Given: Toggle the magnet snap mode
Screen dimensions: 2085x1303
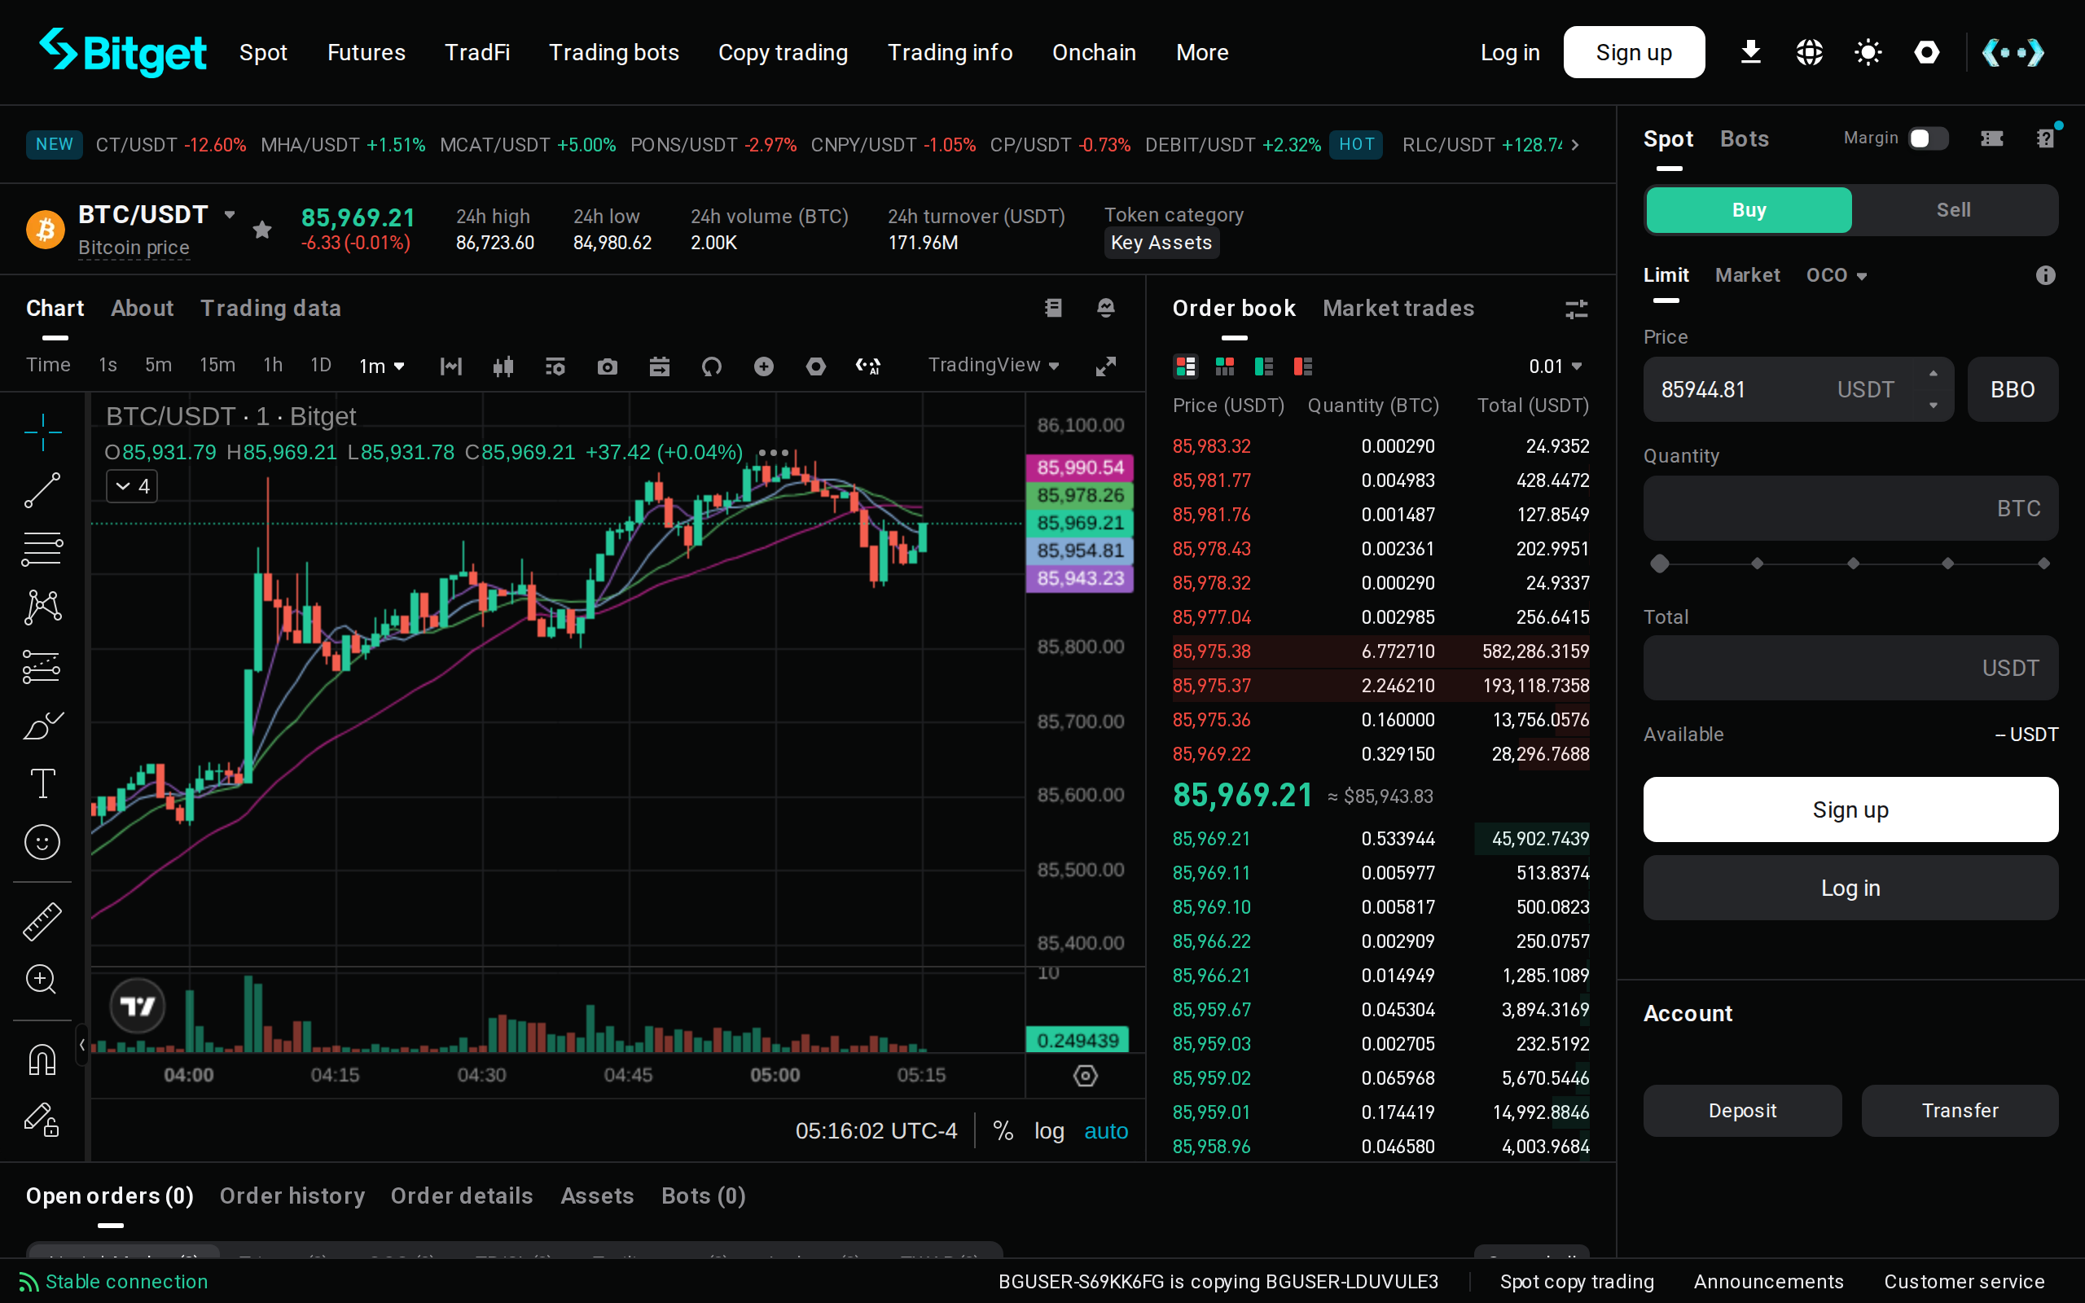Looking at the screenshot, I should pos(42,1060).
